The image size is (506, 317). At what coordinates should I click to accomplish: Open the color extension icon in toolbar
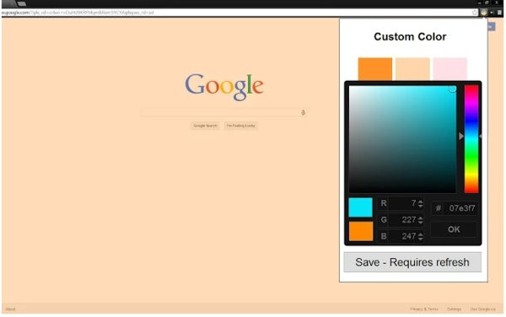tap(484, 13)
